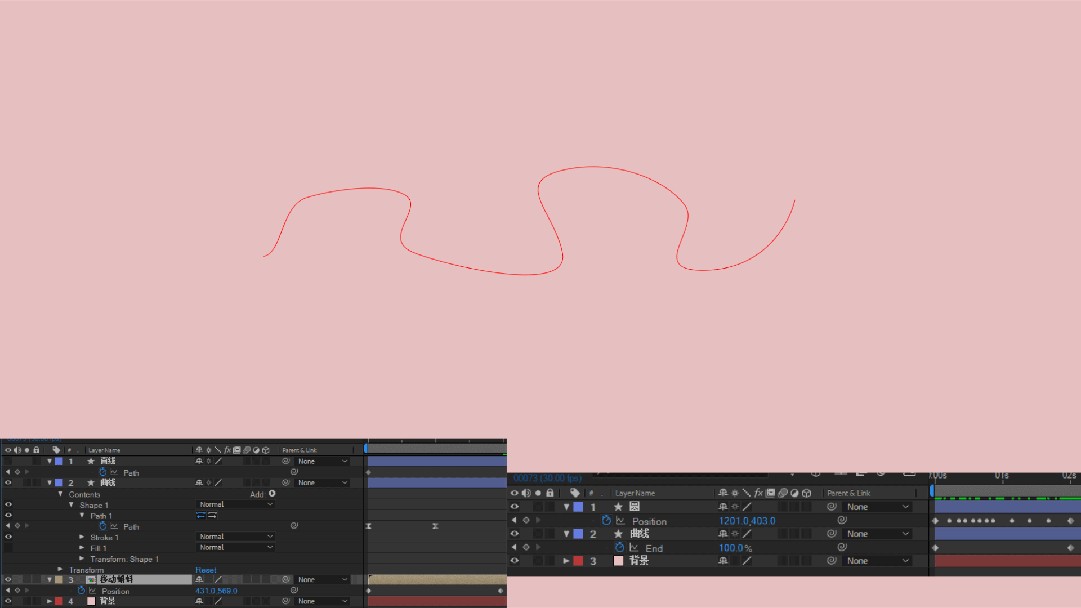The width and height of the screenshot is (1081, 608).
Task: Click the label tag header above 直线 layer
Action: [56, 450]
